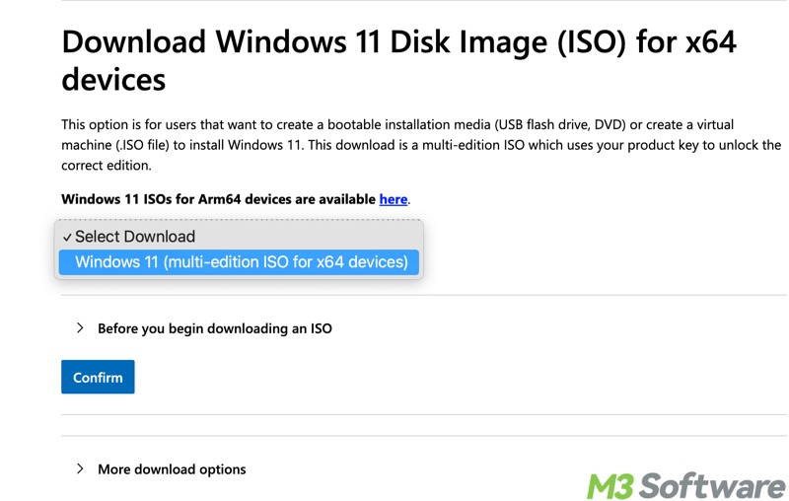Expand the More download options section

point(172,469)
